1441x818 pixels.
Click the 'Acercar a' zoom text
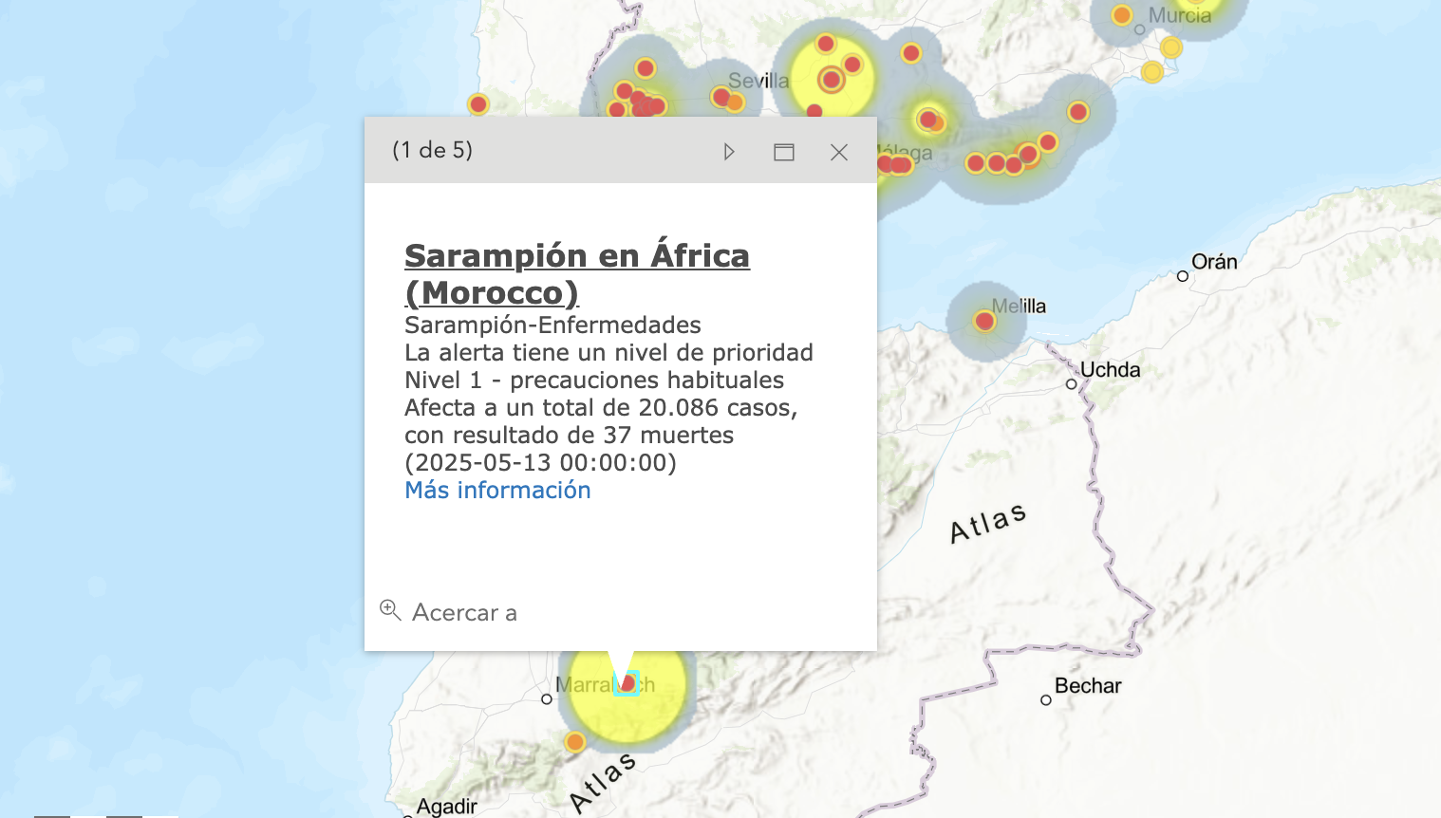coord(464,613)
